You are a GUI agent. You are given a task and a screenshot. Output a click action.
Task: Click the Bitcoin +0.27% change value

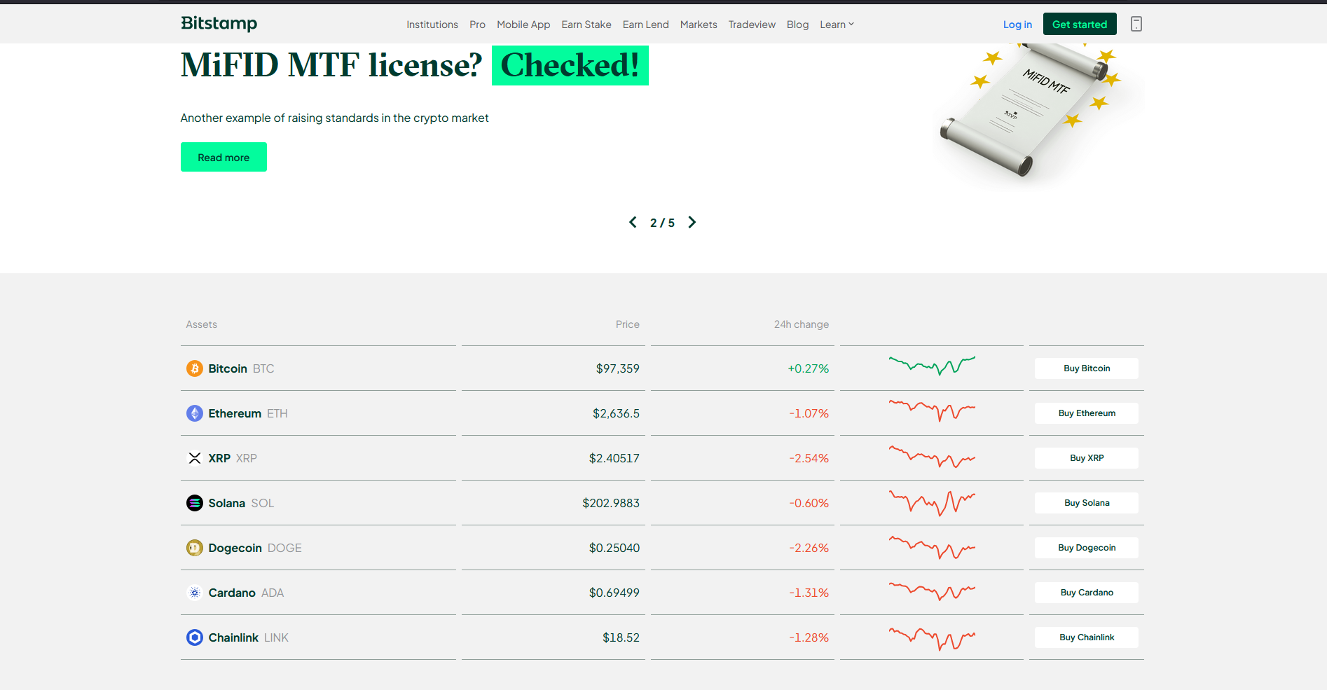click(x=808, y=368)
